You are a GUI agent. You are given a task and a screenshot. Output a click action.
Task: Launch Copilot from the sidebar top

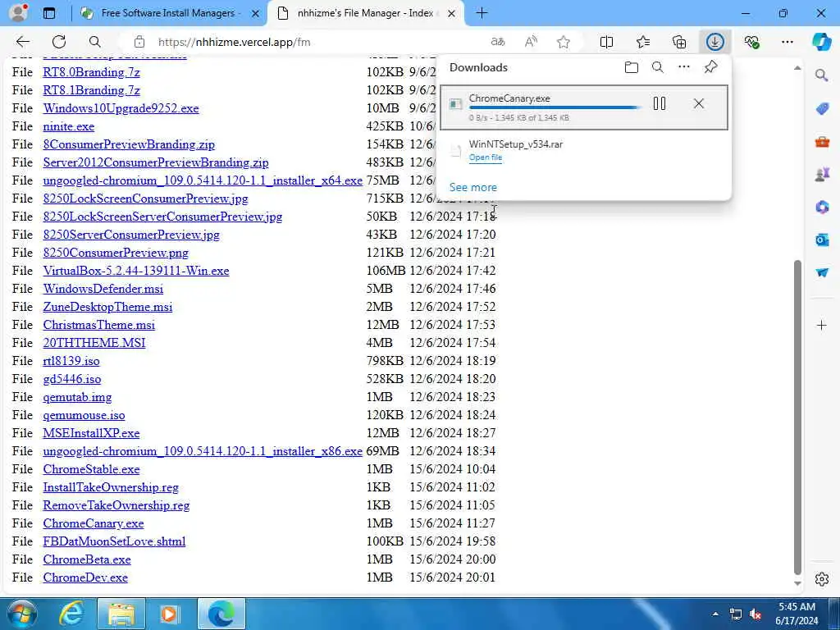coord(822,42)
